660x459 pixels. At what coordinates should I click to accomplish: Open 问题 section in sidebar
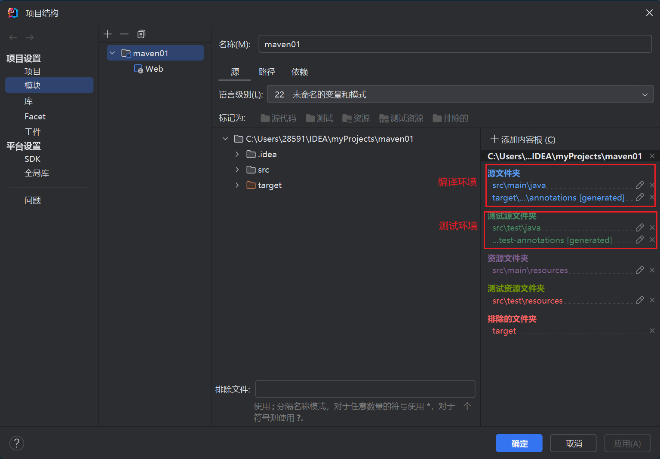pyautogui.click(x=33, y=200)
